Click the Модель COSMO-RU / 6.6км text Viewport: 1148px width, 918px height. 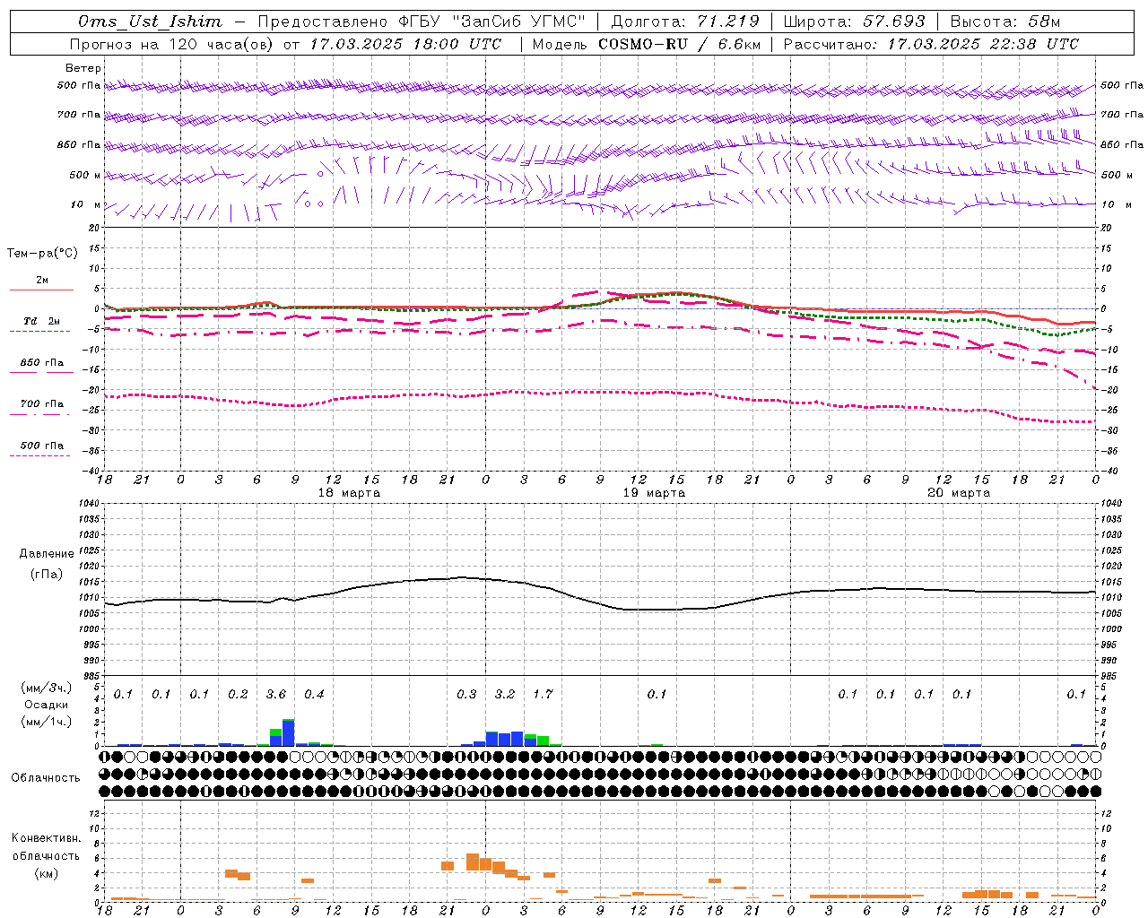tap(646, 44)
